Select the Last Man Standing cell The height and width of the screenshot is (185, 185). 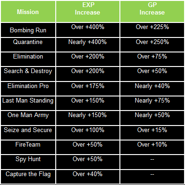point(28,103)
